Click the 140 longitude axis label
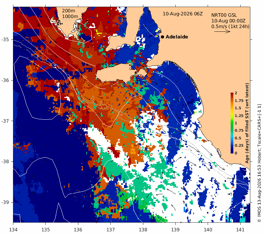This screenshot has width=264, height=234. pos(208,230)
